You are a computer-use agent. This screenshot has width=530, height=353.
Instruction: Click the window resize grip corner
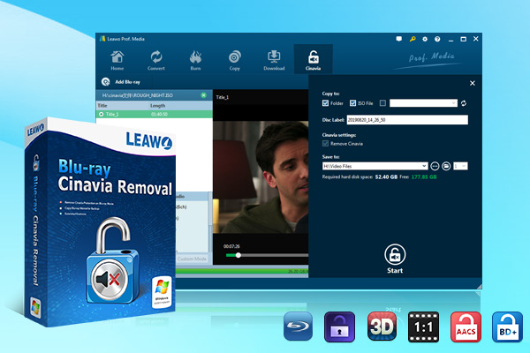point(479,287)
